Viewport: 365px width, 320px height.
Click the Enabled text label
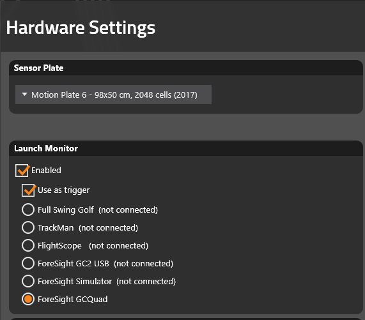coord(46,171)
